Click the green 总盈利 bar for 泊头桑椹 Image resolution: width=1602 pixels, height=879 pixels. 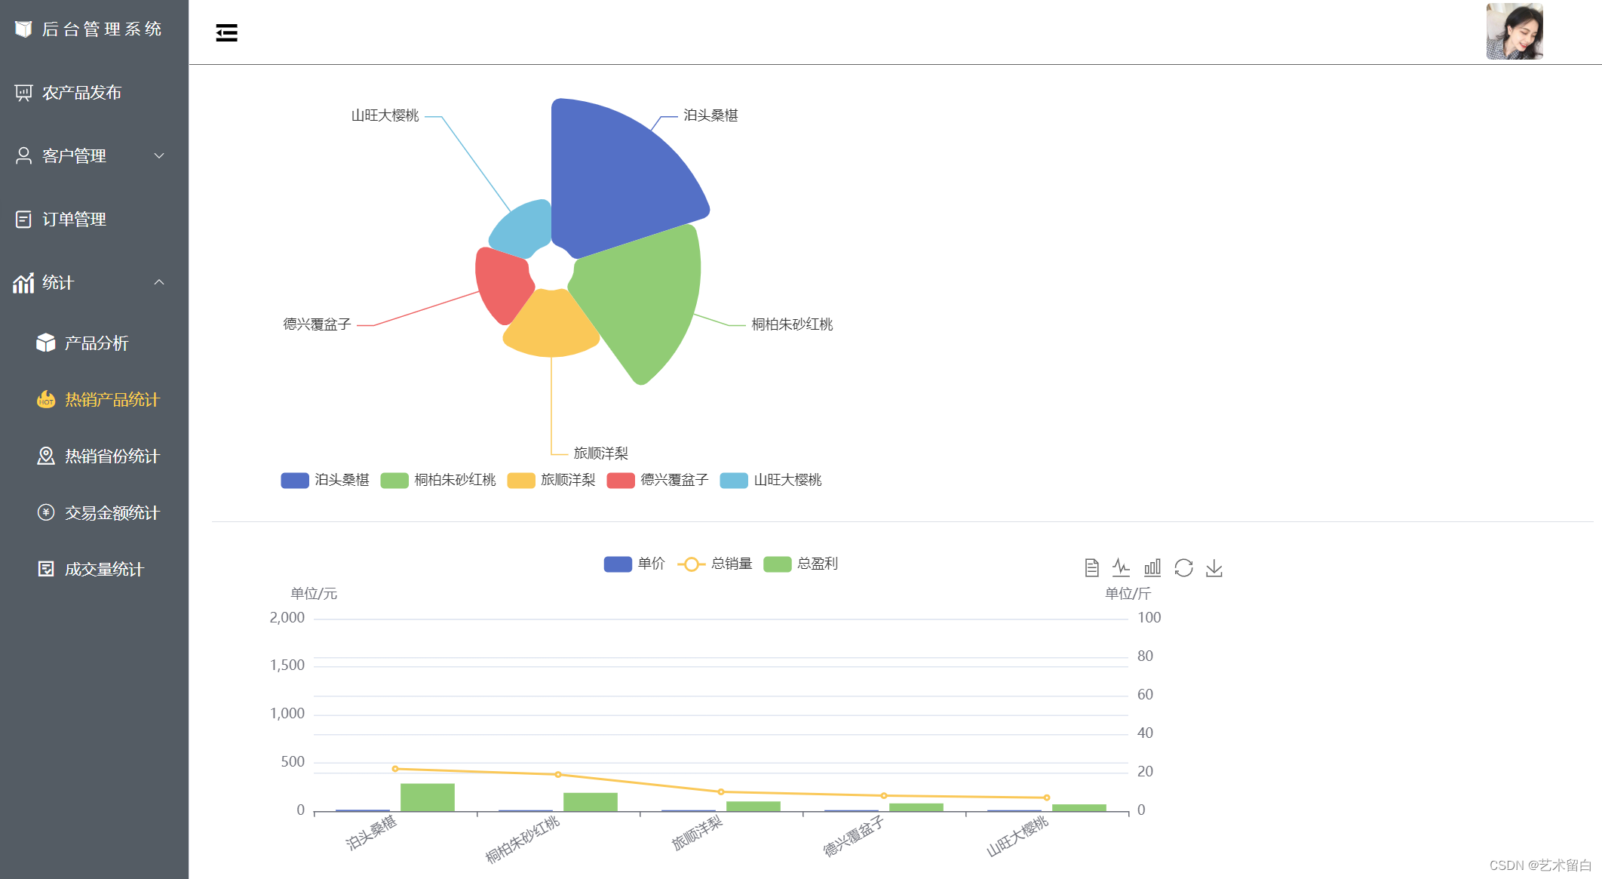(428, 798)
